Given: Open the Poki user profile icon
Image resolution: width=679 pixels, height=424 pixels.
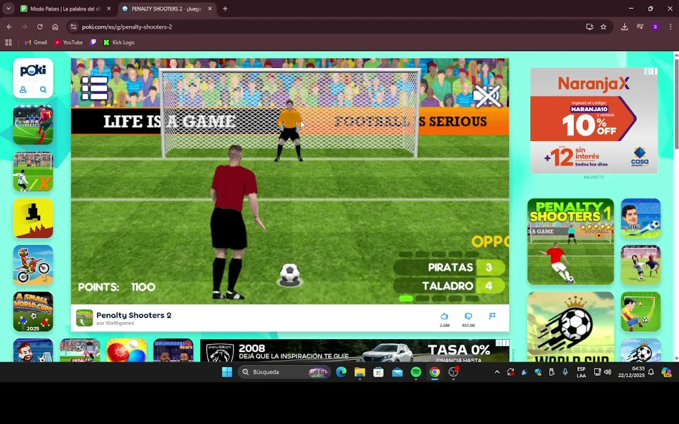Looking at the screenshot, I should click(23, 90).
